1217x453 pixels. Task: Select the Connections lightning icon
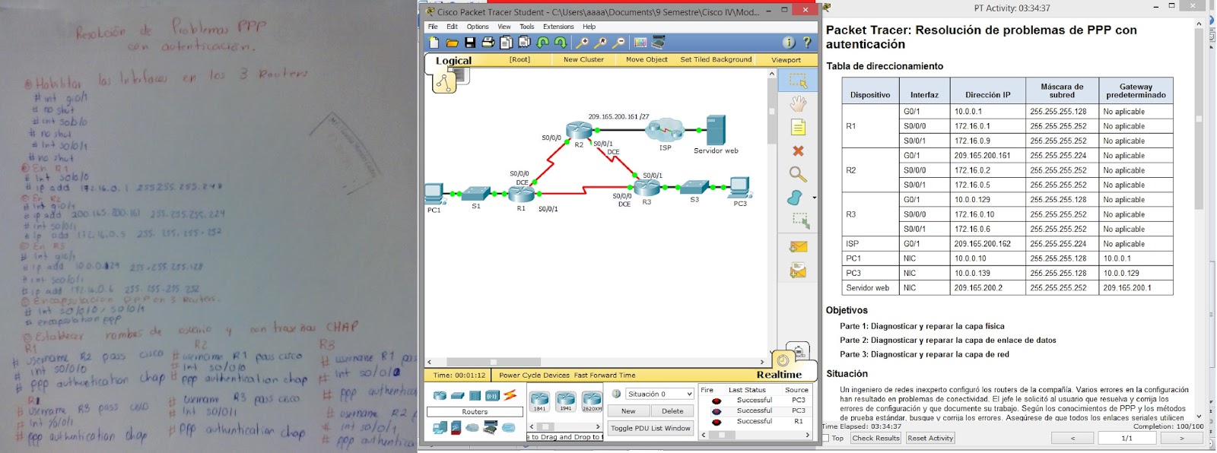pos(510,395)
